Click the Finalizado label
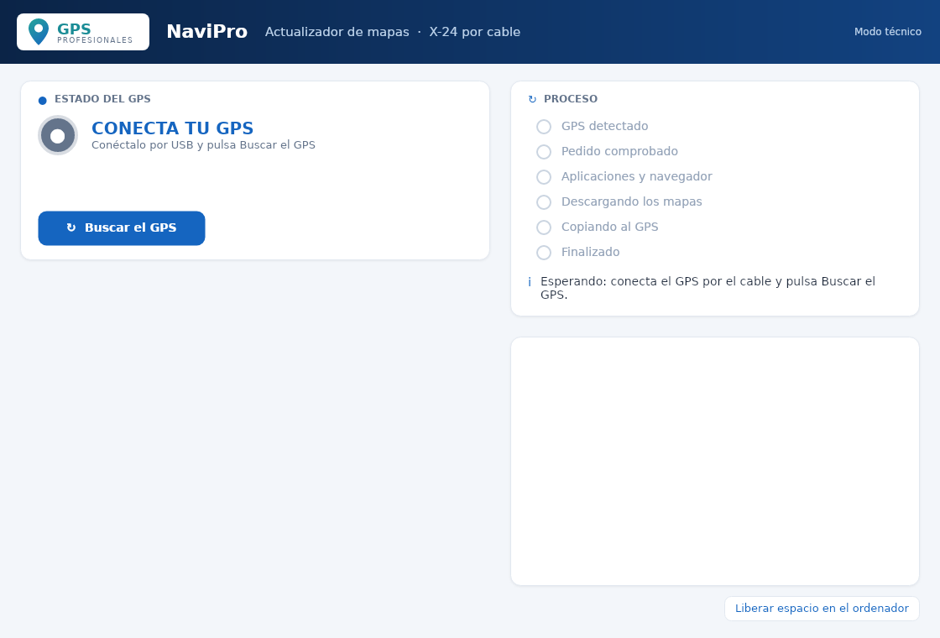Image resolution: width=940 pixels, height=638 pixels. coord(591,252)
